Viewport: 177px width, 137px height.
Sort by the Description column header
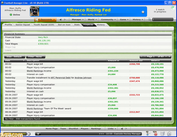(66, 61)
